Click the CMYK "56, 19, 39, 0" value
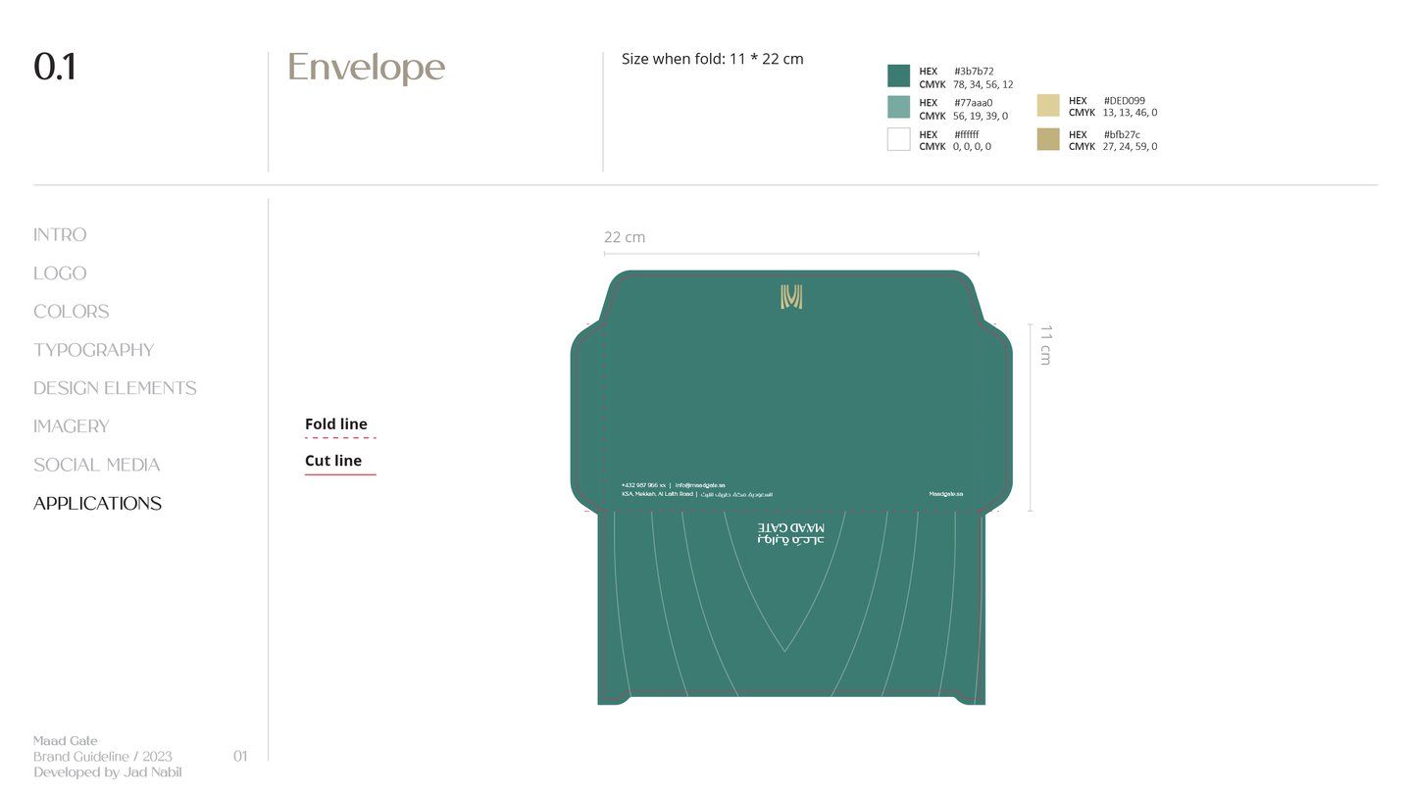The image size is (1412, 793). tap(981, 116)
